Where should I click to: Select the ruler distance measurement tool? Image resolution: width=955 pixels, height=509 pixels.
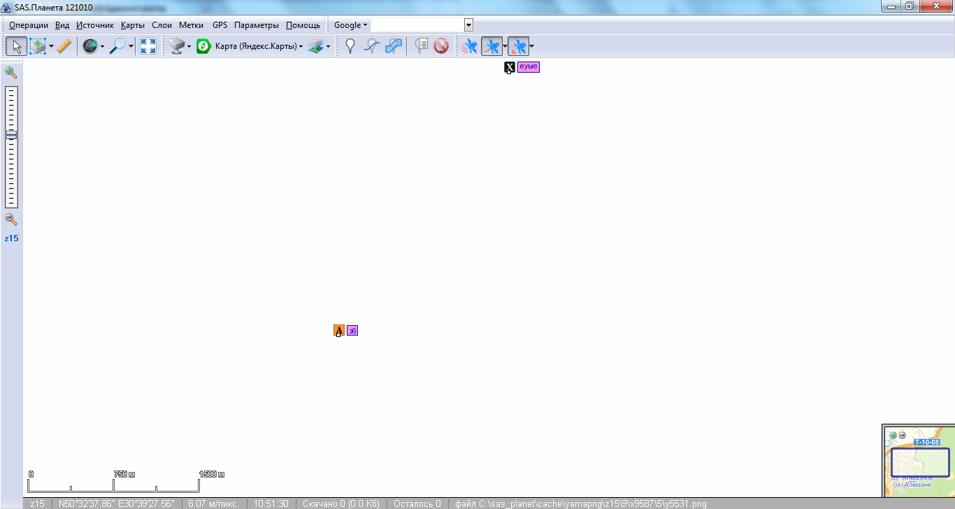point(64,47)
